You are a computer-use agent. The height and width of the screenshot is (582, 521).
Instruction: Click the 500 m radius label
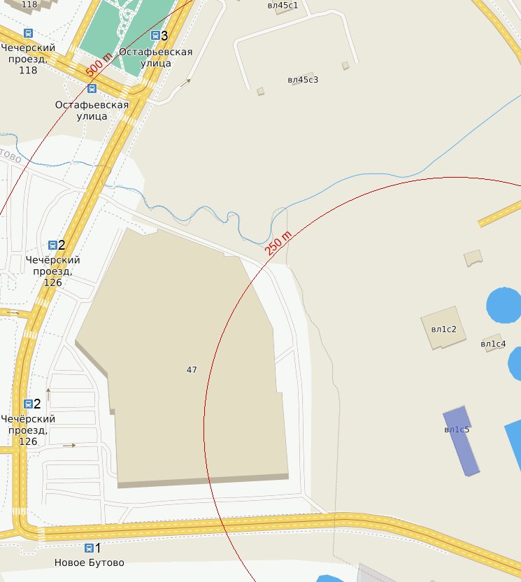[99, 64]
